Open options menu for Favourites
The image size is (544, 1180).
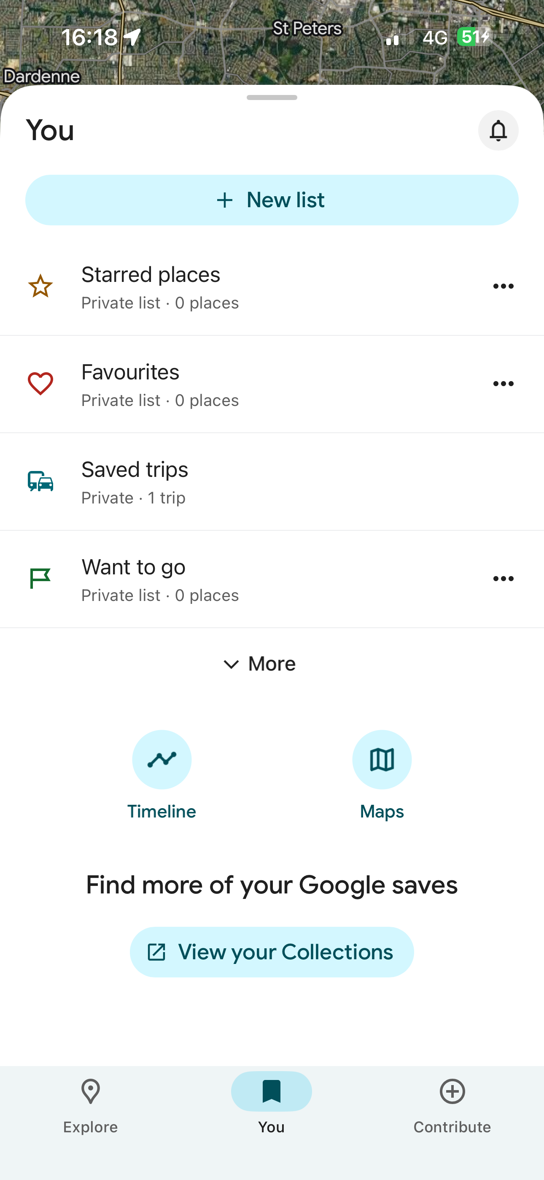pyautogui.click(x=503, y=384)
